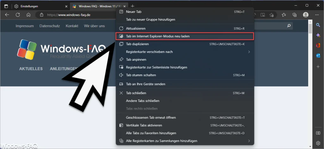The image size is (324, 149).
Task: Click the Windows-FAQ site logo
Action: (62, 50)
